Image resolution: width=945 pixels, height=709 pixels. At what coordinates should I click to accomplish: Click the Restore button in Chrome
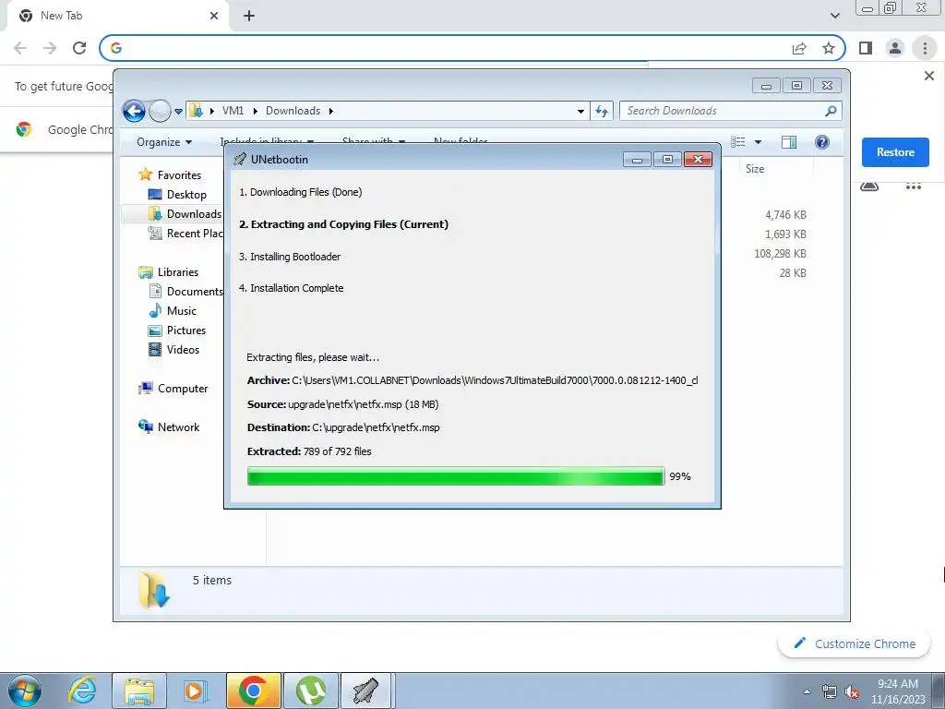click(895, 152)
